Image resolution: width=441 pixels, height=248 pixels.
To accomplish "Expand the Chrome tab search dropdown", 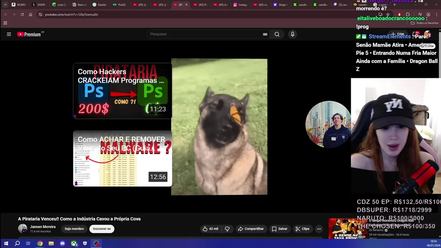I will click(5, 5).
